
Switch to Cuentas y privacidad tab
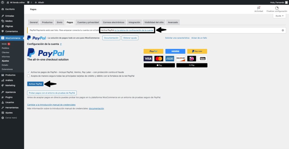tap(88, 22)
